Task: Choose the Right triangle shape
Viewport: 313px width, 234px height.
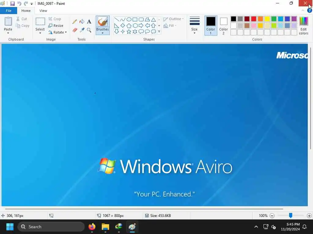Action: click(117, 26)
